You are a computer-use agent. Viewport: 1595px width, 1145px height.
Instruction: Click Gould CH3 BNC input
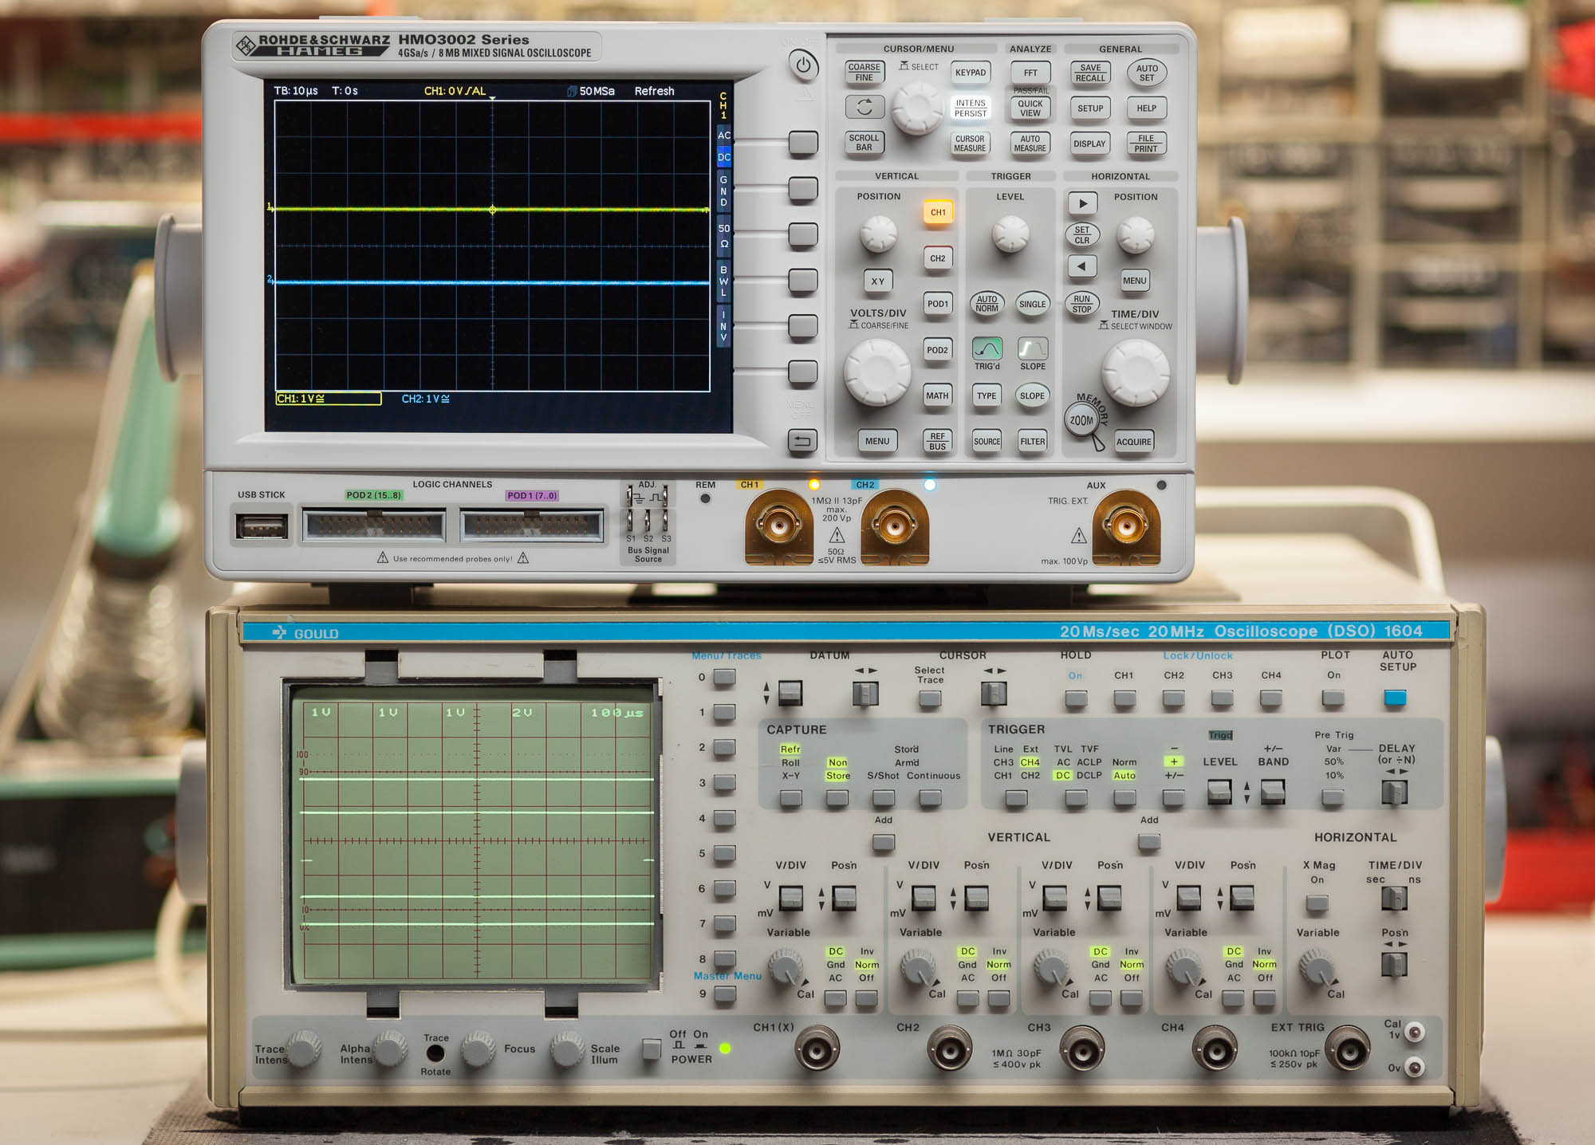pos(1081,1048)
